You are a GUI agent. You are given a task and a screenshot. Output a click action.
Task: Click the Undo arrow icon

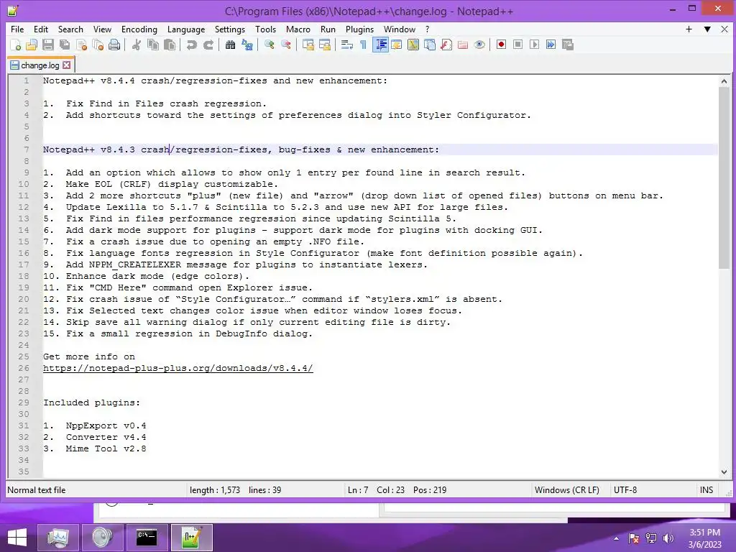pos(191,45)
